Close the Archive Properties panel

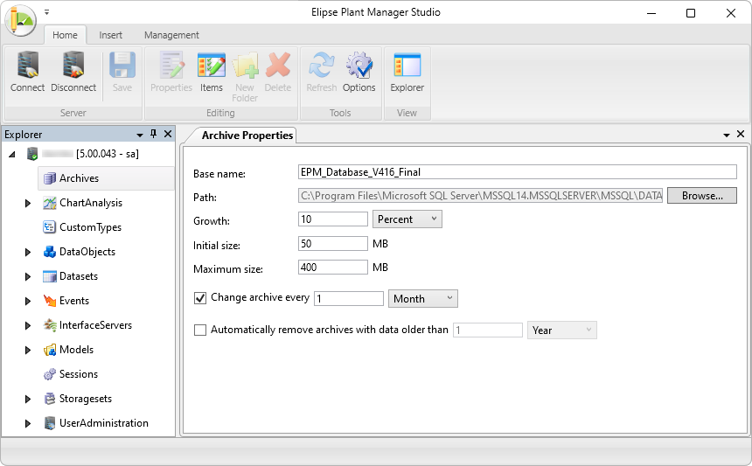coord(741,135)
